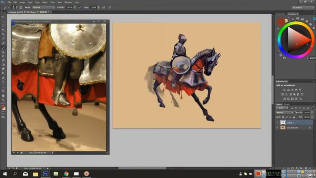Click the horizontal canvas scrollbar

pyautogui.click(x=142, y=168)
